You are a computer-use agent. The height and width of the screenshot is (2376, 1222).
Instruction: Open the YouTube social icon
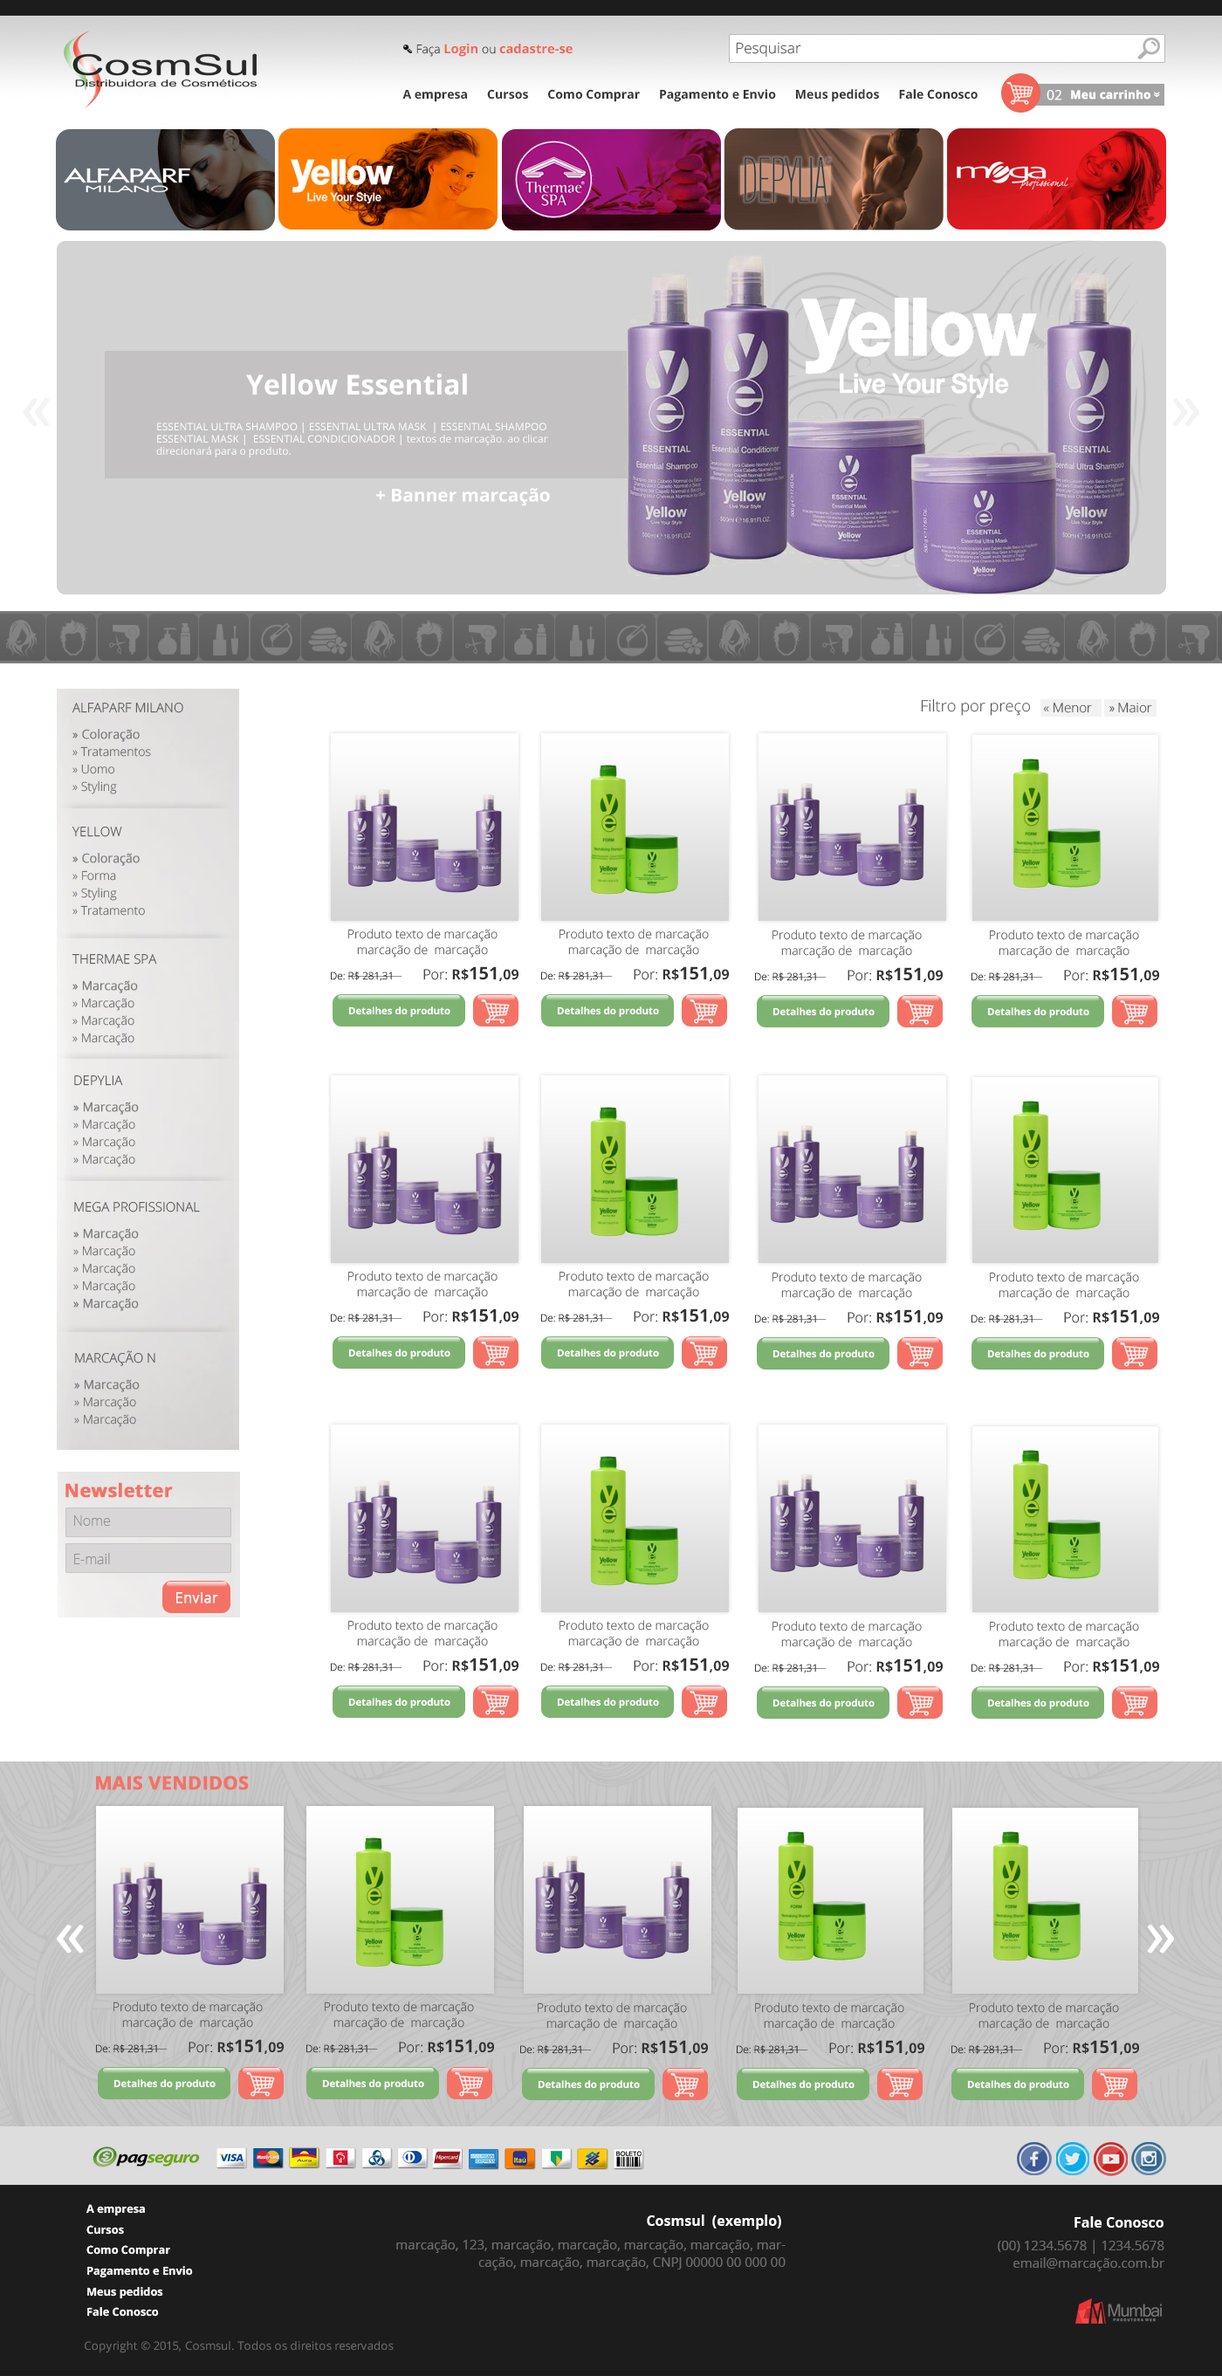[1110, 2158]
